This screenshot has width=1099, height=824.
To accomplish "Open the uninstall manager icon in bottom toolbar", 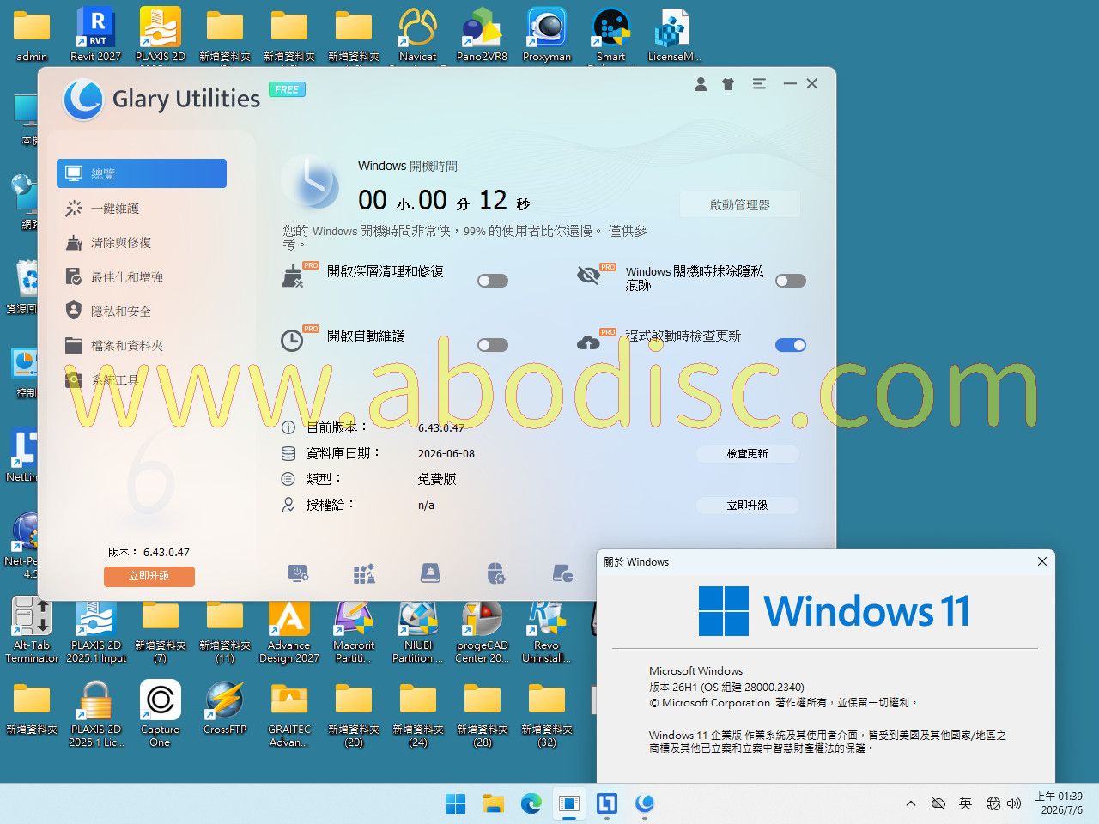I will coord(364,573).
